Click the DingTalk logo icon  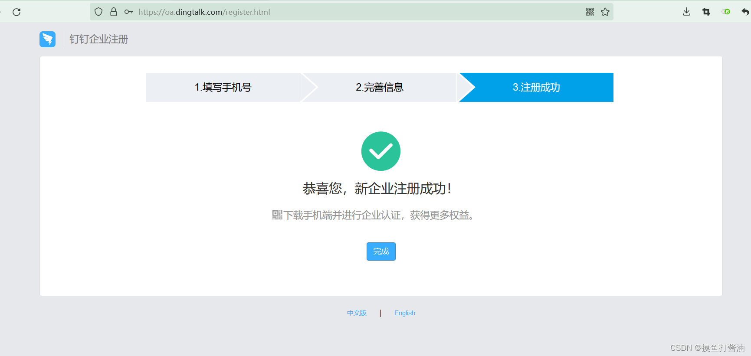pos(48,39)
